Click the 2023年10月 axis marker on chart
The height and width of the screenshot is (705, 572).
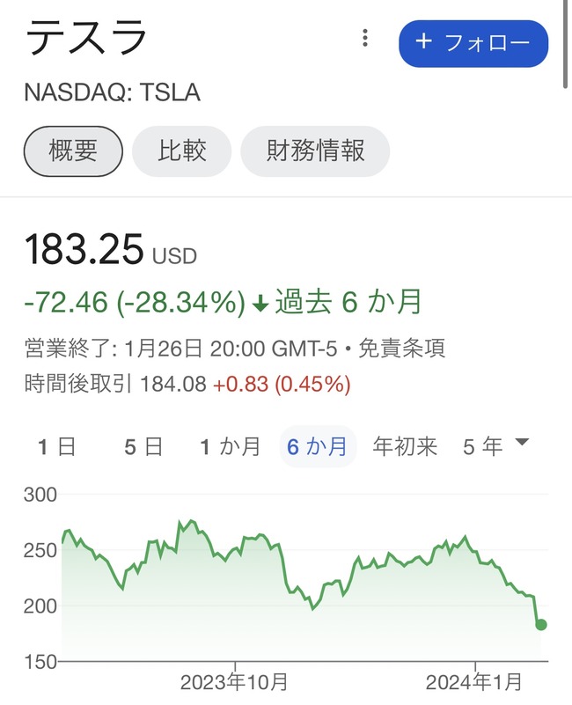click(234, 682)
